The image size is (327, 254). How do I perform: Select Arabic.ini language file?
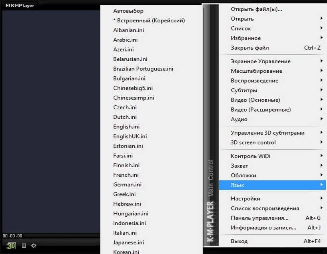point(152,40)
